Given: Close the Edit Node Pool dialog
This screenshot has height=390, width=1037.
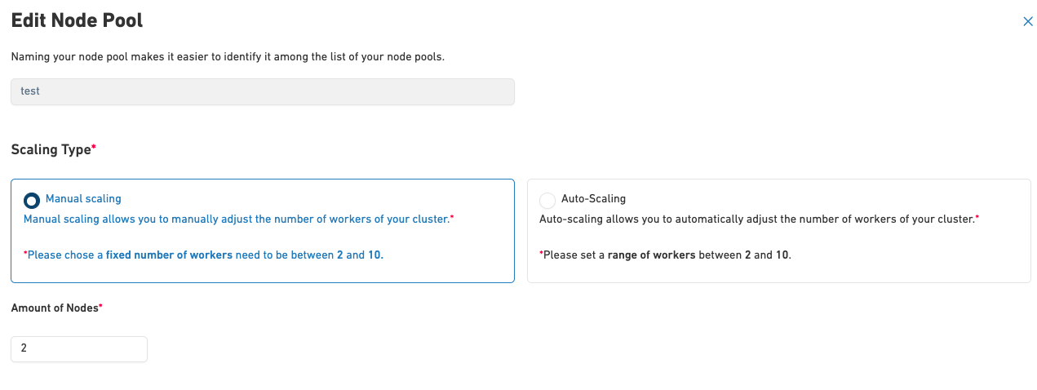Looking at the screenshot, I should click(x=1028, y=22).
